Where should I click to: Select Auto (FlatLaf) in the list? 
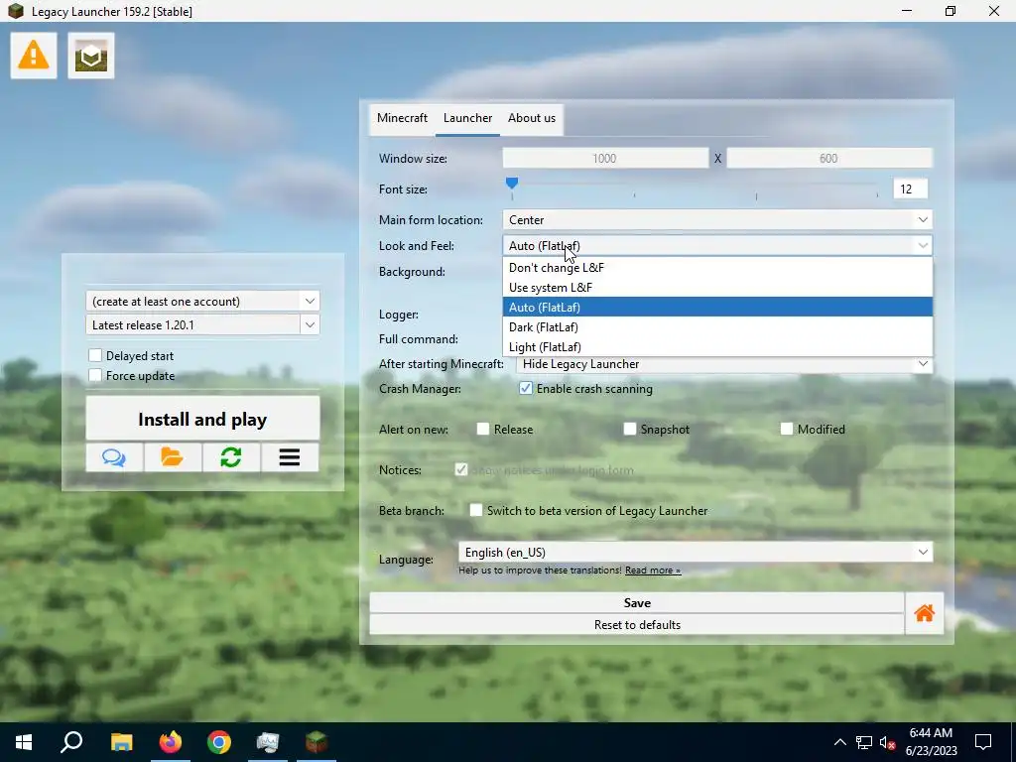coord(717,308)
